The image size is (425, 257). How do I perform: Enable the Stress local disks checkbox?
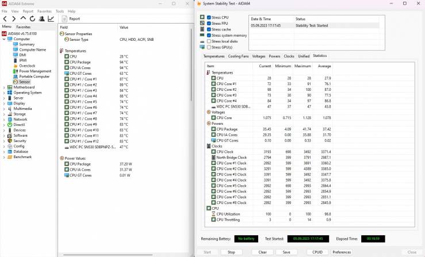click(209, 41)
